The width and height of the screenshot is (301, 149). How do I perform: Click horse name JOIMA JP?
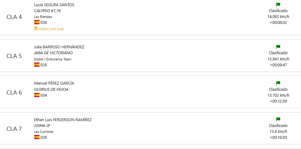tap(42, 126)
